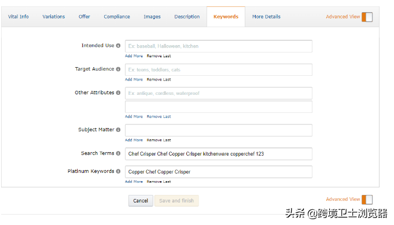Open the More Details tab
Image resolution: width=394 pixels, height=225 pixels.
(266, 17)
